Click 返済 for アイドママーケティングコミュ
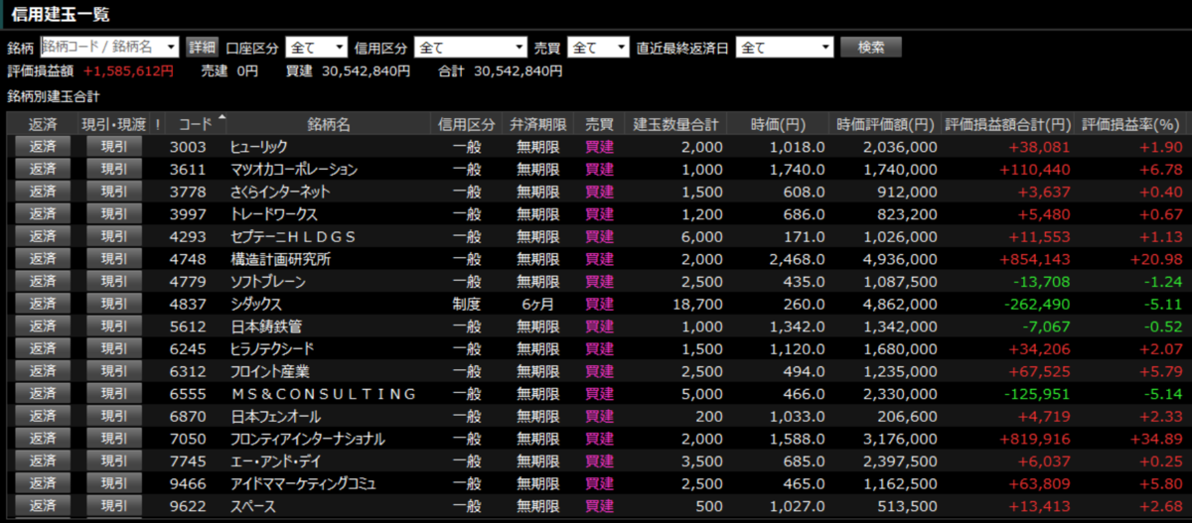The height and width of the screenshot is (523, 1192). click(43, 483)
